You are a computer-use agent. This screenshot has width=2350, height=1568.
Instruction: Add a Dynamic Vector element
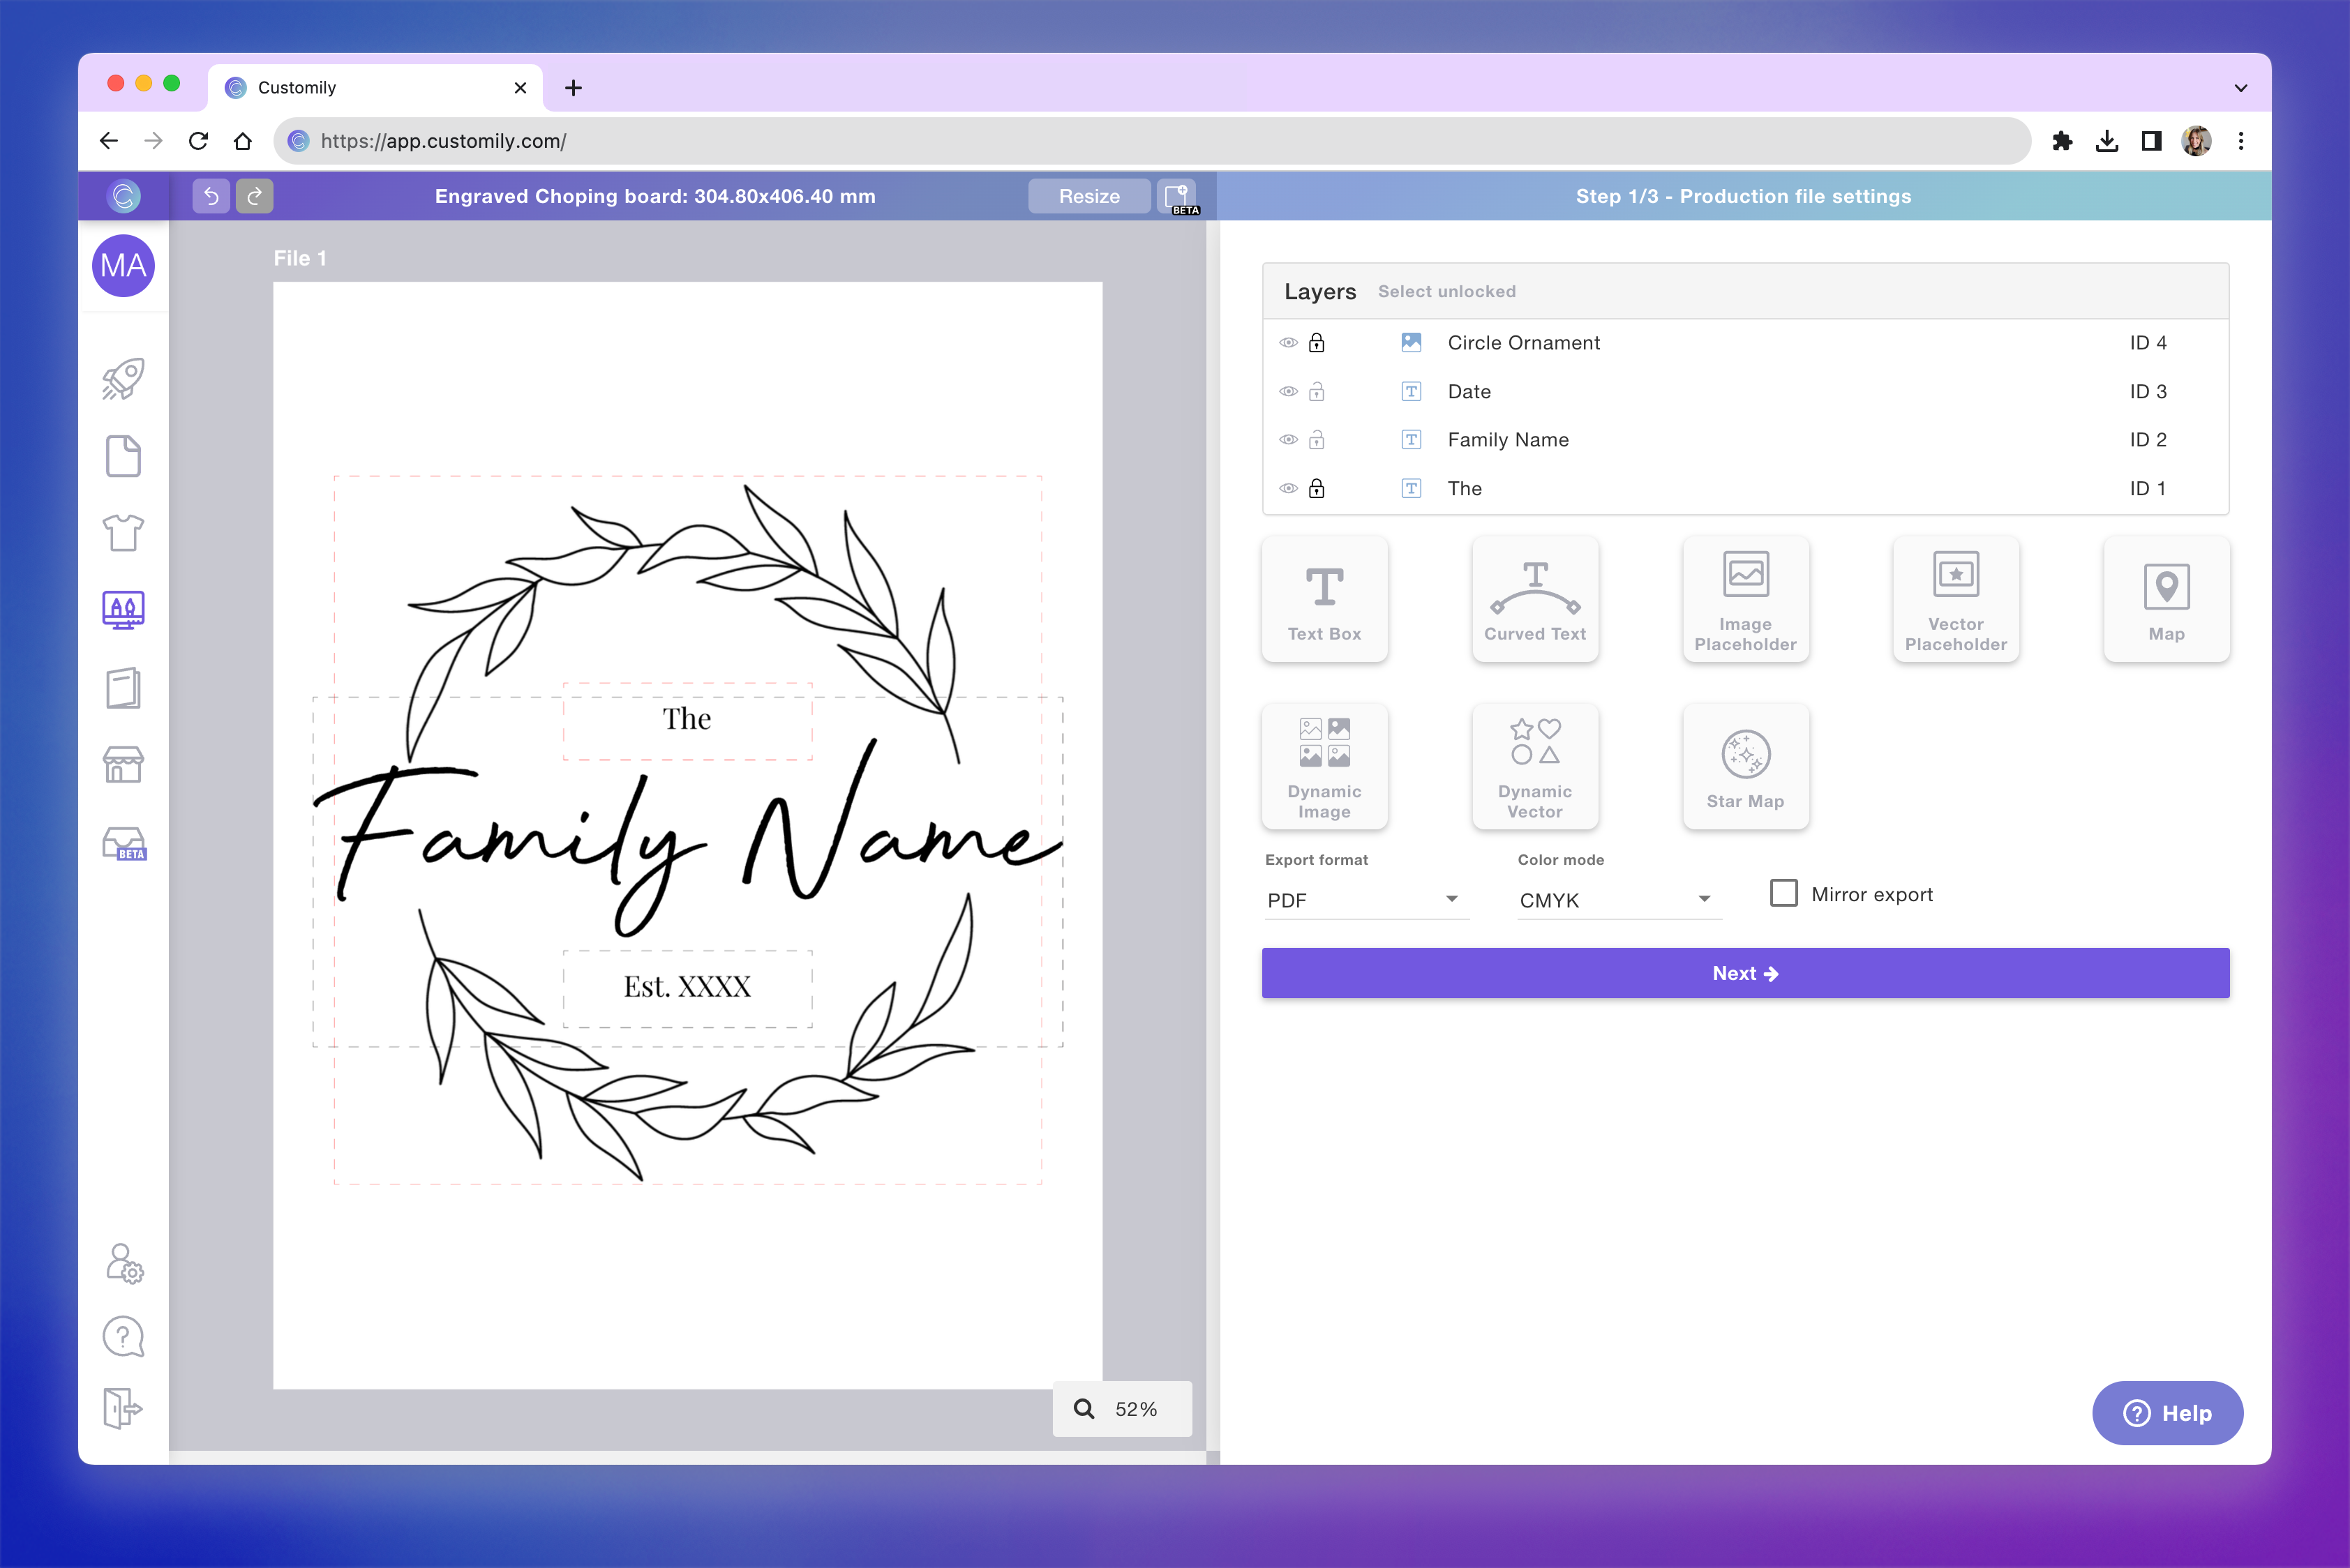coord(1534,766)
